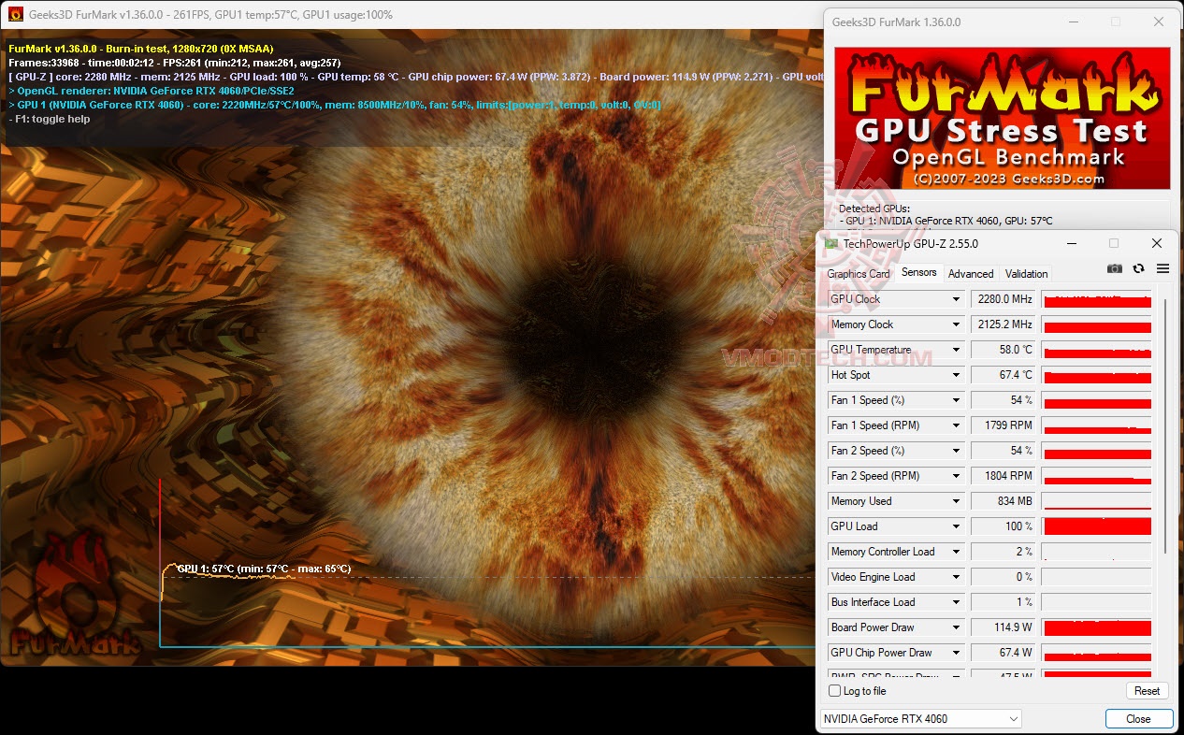
Task: Click the GPU Chip Power Draw value 67.4 W
Action: [x=1004, y=653]
